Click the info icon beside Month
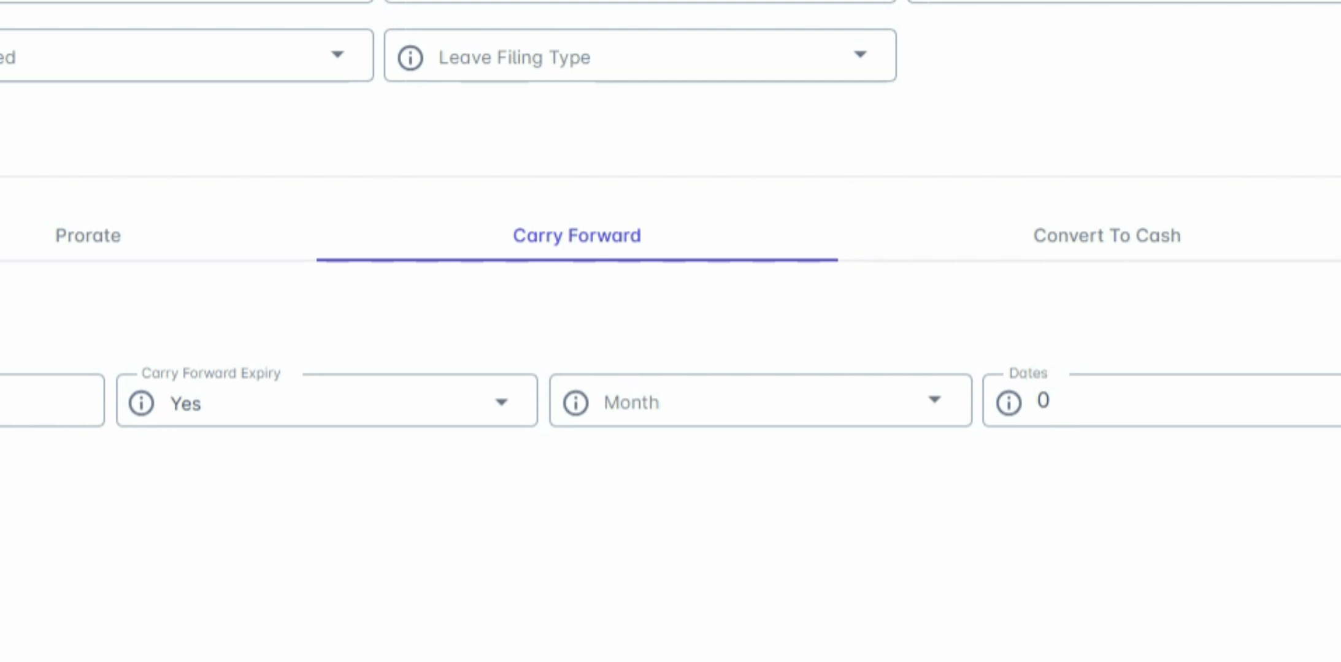1341x662 pixels. tap(575, 403)
